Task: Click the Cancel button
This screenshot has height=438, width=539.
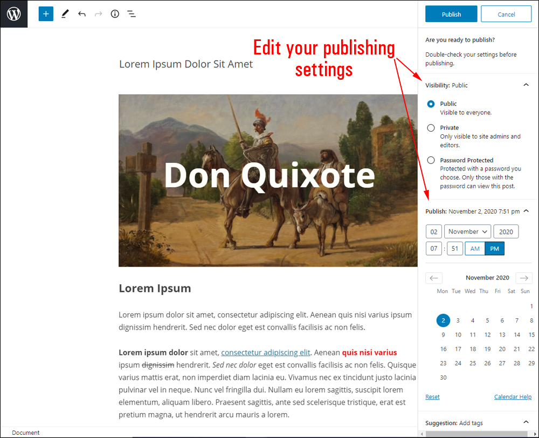Action: [506, 14]
